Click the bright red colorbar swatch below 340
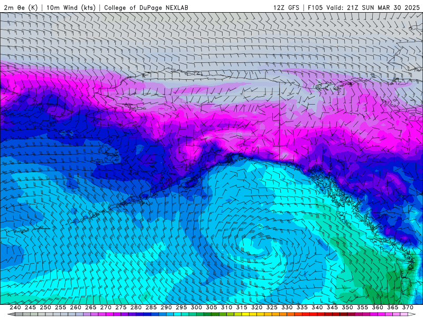 pyautogui.click(x=314, y=314)
